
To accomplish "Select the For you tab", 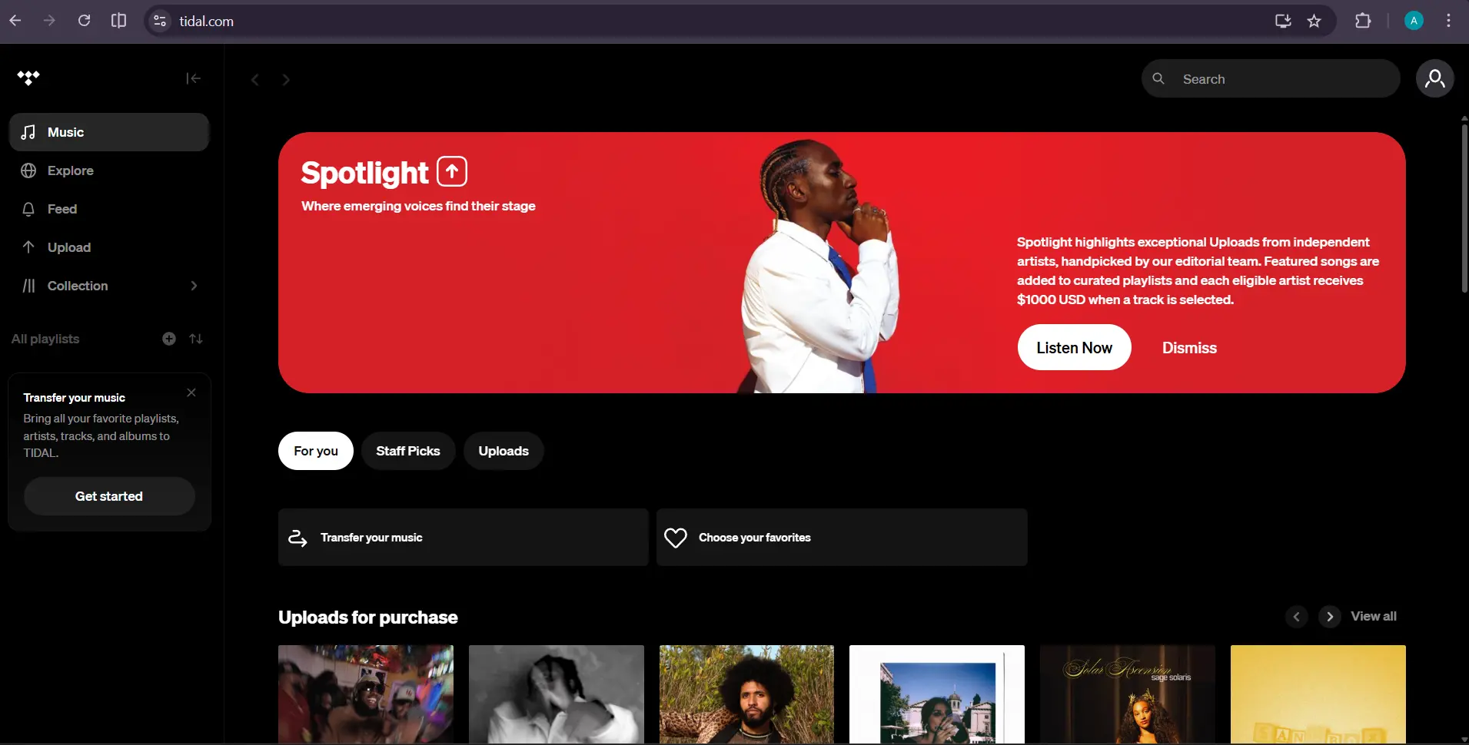I will [x=316, y=451].
